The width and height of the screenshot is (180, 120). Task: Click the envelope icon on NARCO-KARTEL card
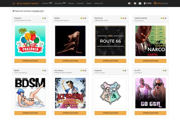pos(165,18)
